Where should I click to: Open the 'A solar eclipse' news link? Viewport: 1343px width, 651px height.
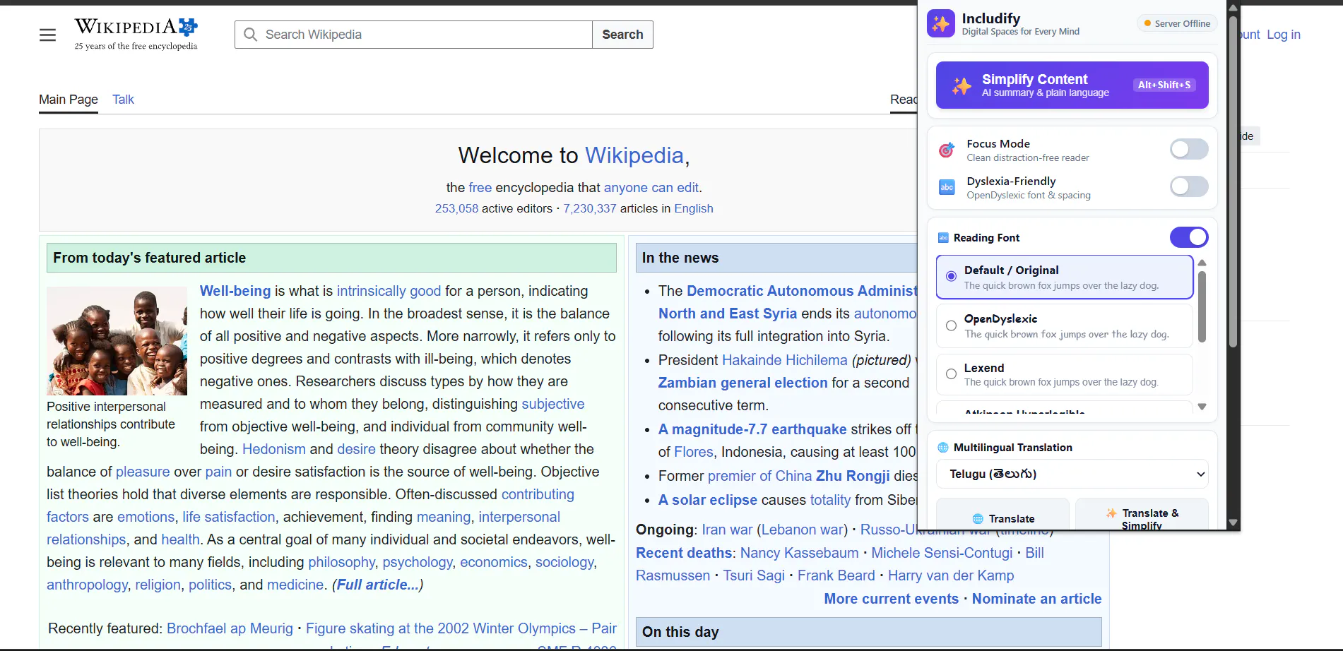tap(708, 500)
